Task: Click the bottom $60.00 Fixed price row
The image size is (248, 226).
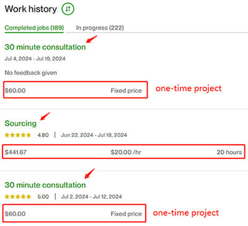Action: tap(74, 214)
